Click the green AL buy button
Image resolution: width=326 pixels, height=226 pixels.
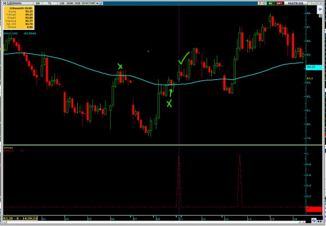click(x=271, y=3)
